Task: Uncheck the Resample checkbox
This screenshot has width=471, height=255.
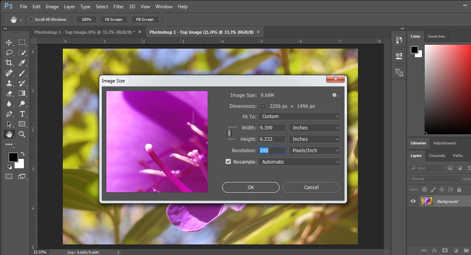Action: [x=228, y=162]
